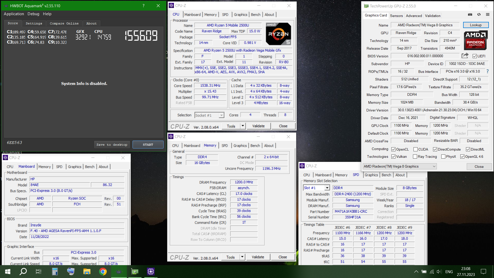Click GPU-Z refresh icon

click(x=479, y=15)
